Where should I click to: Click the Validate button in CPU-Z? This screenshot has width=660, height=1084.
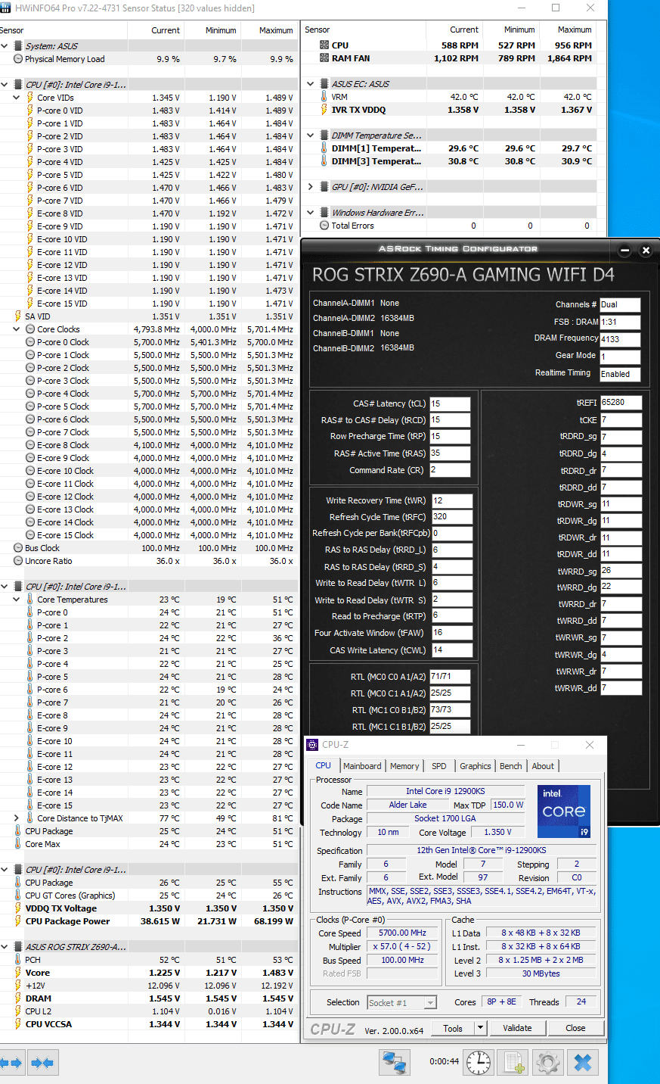click(517, 1028)
